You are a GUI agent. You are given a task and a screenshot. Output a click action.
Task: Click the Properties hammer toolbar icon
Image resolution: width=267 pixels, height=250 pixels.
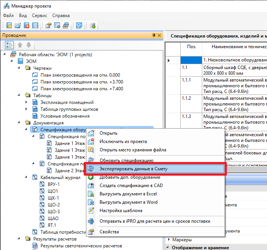pyautogui.click(x=48, y=25)
